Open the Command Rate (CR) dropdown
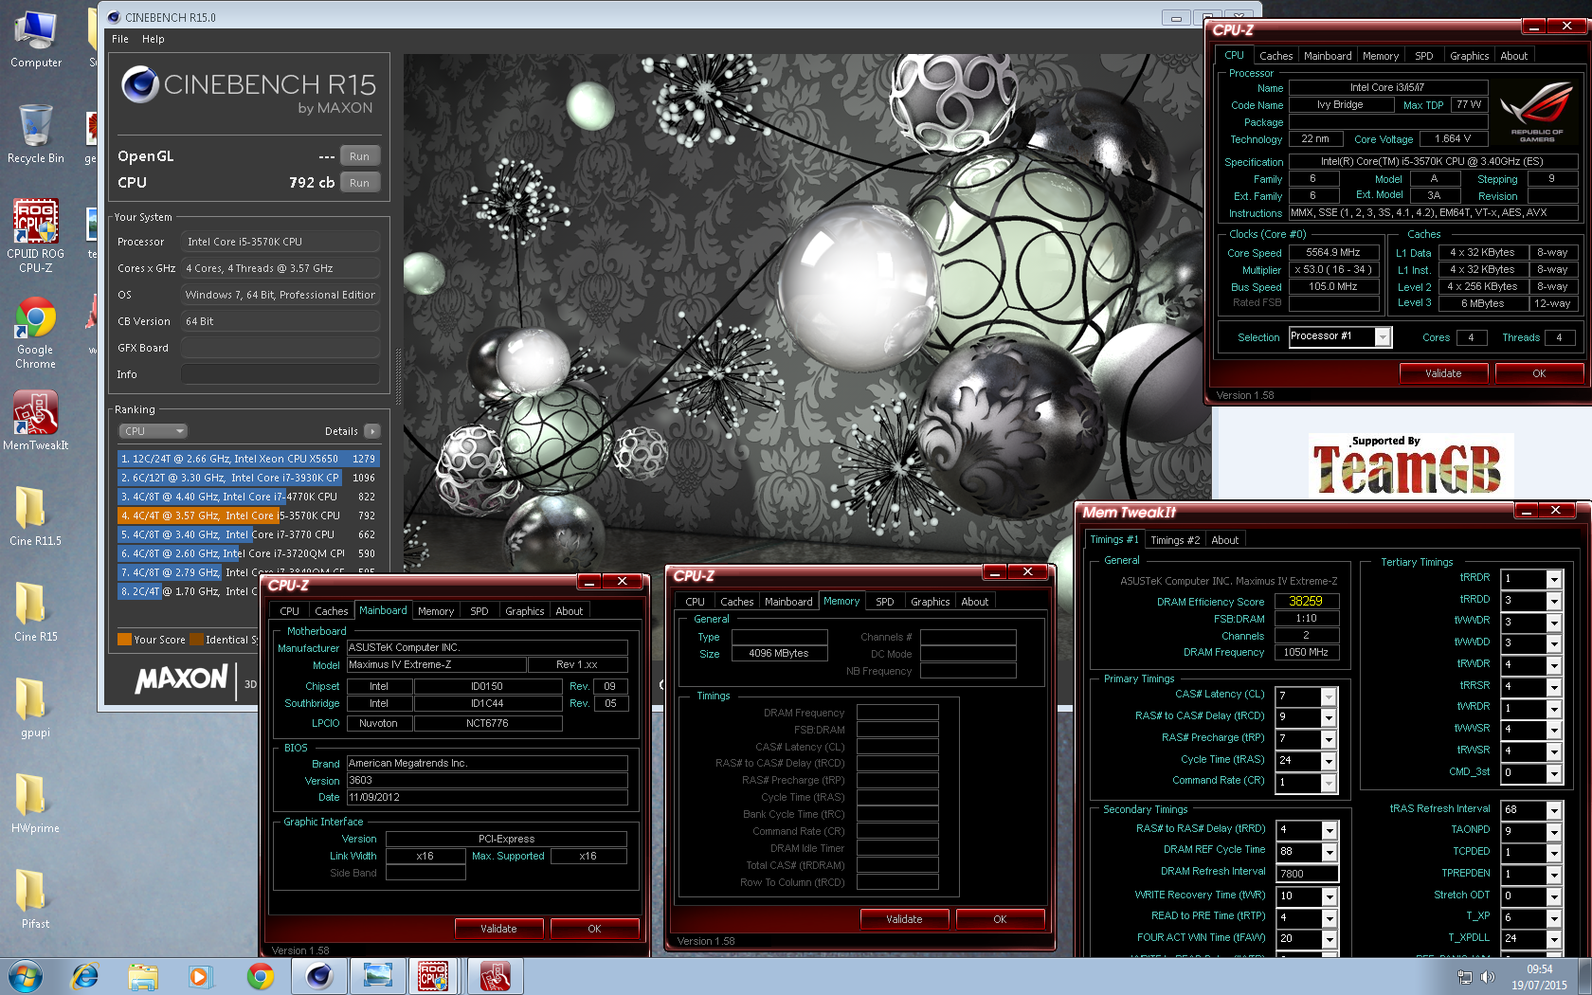 point(1329,783)
